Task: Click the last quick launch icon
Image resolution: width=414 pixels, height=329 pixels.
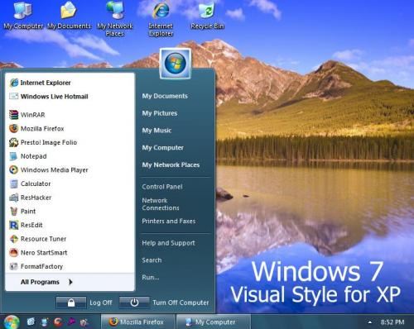Action: [84, 322]
